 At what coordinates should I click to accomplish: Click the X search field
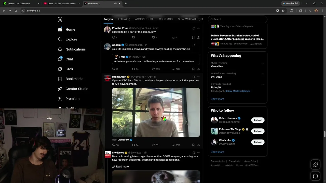238,19
